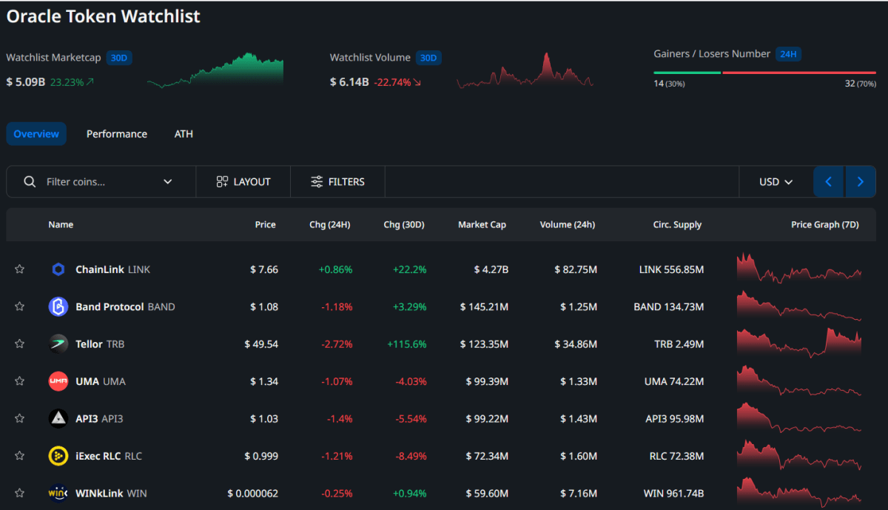Open the LAYOUT options
Screen dimensions: 888x510
point(243,181)
